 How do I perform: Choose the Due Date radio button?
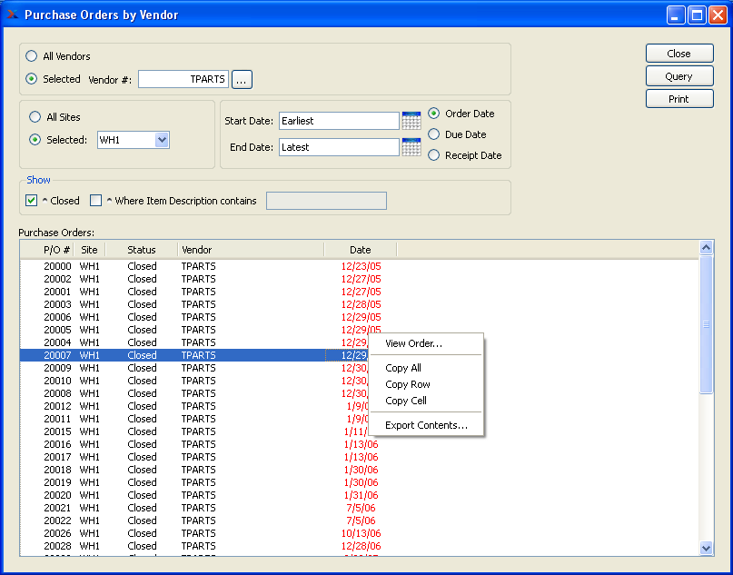pyautogui.click(x=434, y=134)
